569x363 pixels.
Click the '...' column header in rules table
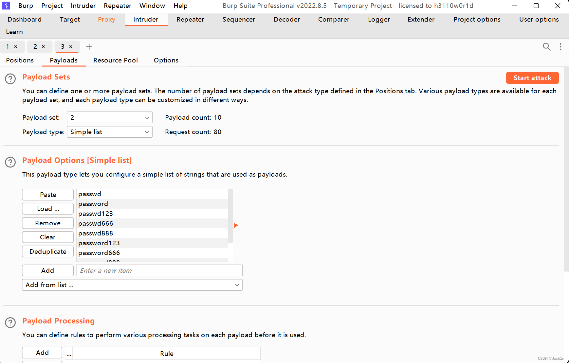[x=69, y=354]
